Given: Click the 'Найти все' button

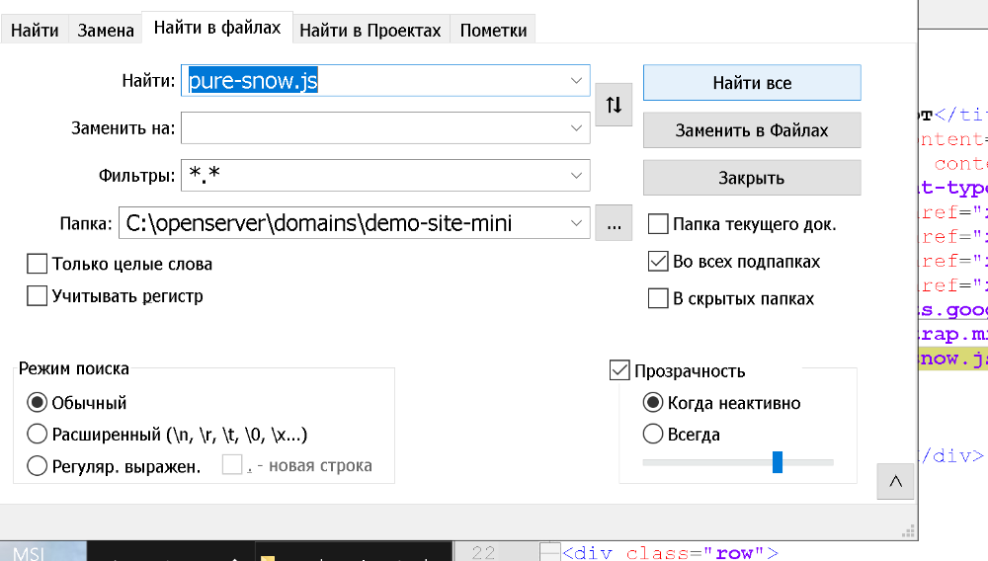Looking at the screenshot, I should coord(752,83).
